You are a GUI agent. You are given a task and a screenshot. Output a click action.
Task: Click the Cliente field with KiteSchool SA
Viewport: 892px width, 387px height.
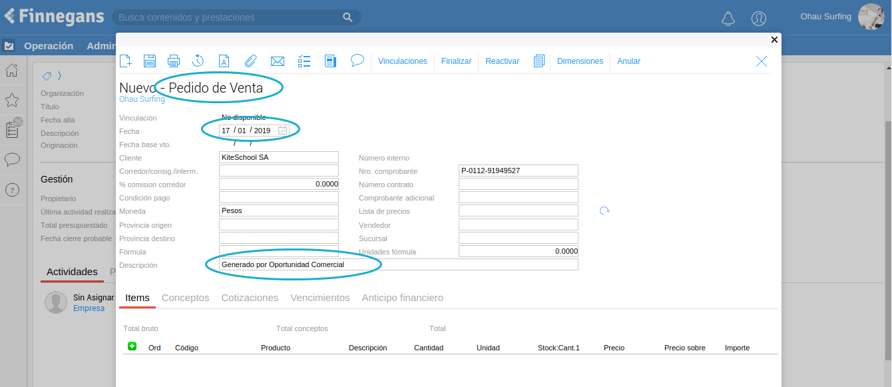[x=278, y=157]
